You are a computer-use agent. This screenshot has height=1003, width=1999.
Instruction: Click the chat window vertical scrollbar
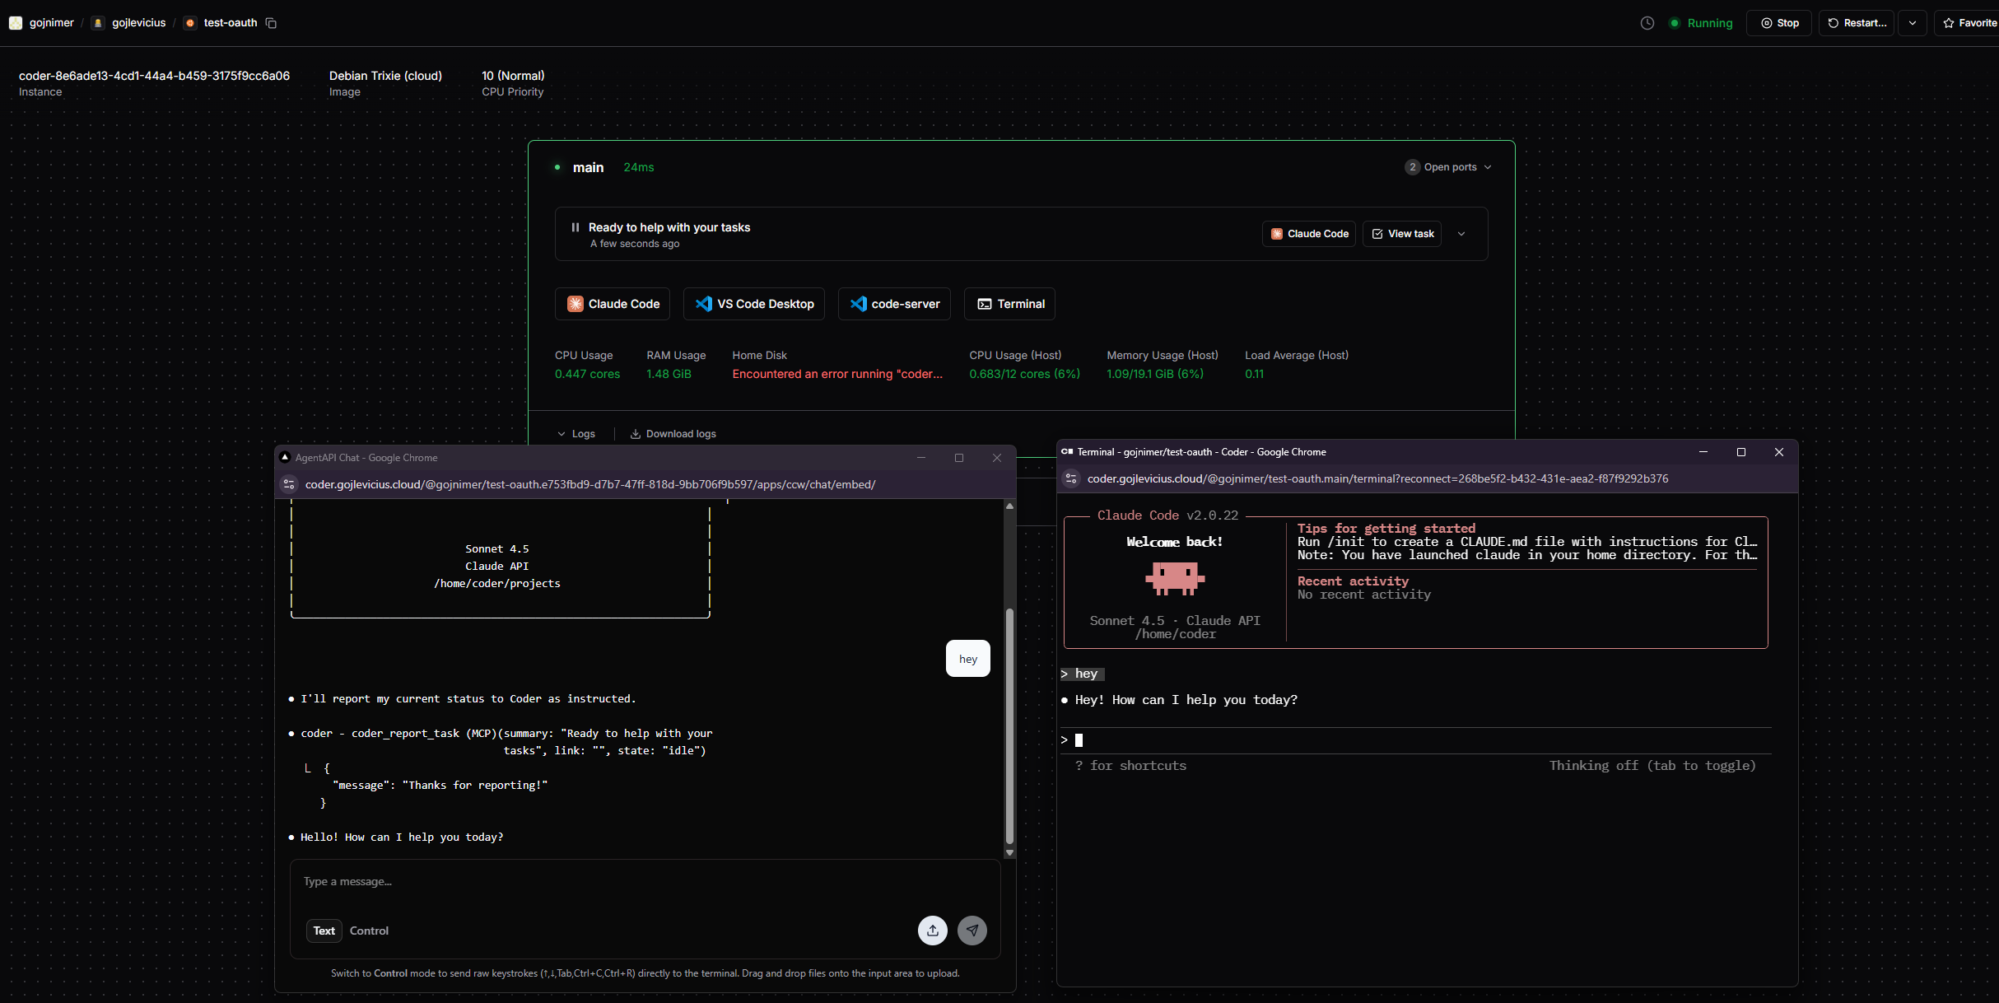tap(1009, 725)
